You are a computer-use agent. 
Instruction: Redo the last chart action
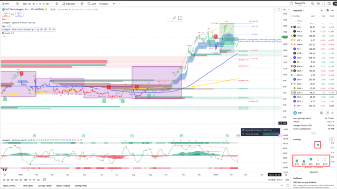(119, 4)
